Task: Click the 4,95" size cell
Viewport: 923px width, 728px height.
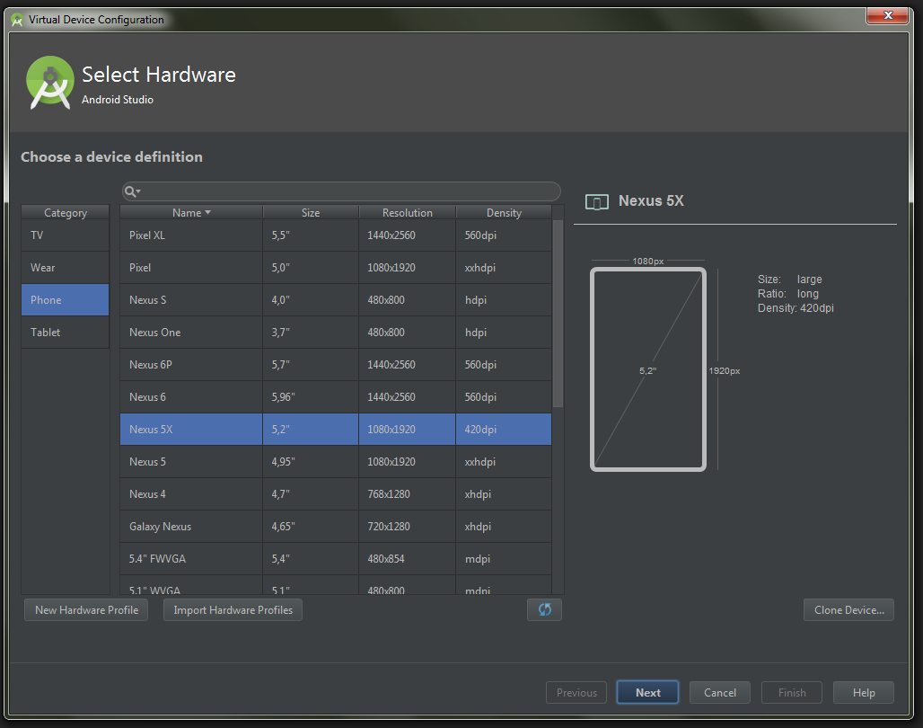Action: coord(311,462)
